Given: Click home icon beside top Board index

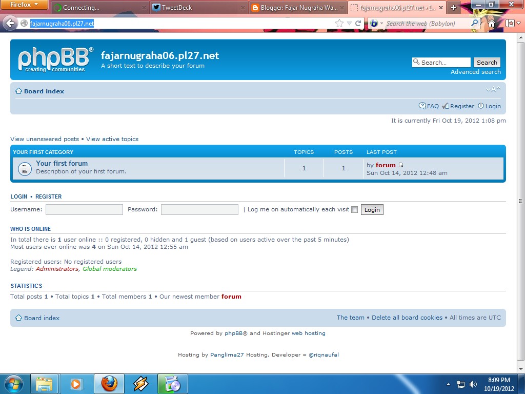Looking at the screenshot, I should [x=19, y=91].
